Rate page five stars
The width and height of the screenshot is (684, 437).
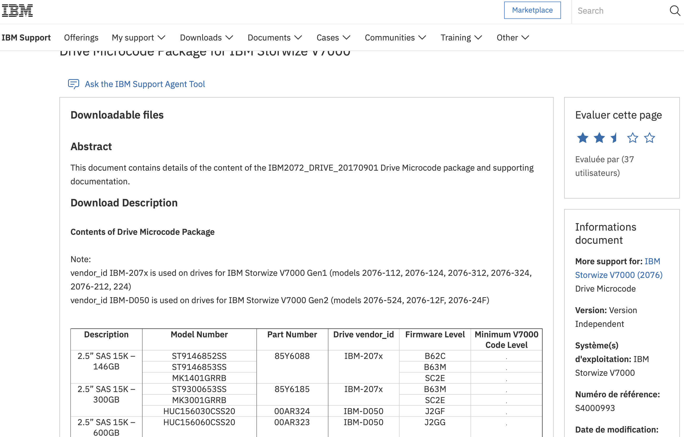click(649, 138)
